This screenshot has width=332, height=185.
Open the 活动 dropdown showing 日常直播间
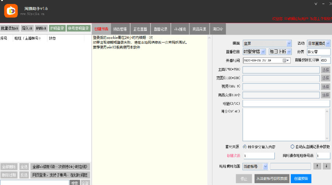coord(319,43)
